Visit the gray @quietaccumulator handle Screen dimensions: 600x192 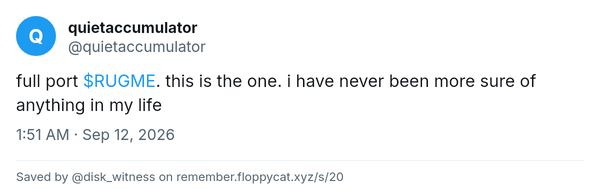[x=136, y=46]
